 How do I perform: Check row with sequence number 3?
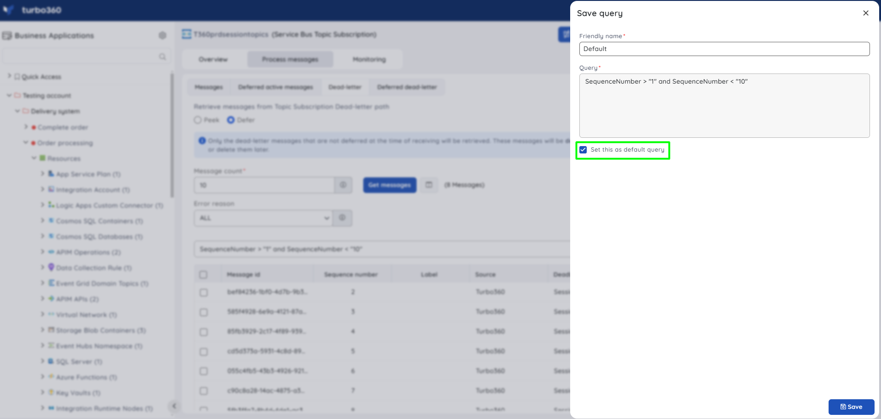204,312
